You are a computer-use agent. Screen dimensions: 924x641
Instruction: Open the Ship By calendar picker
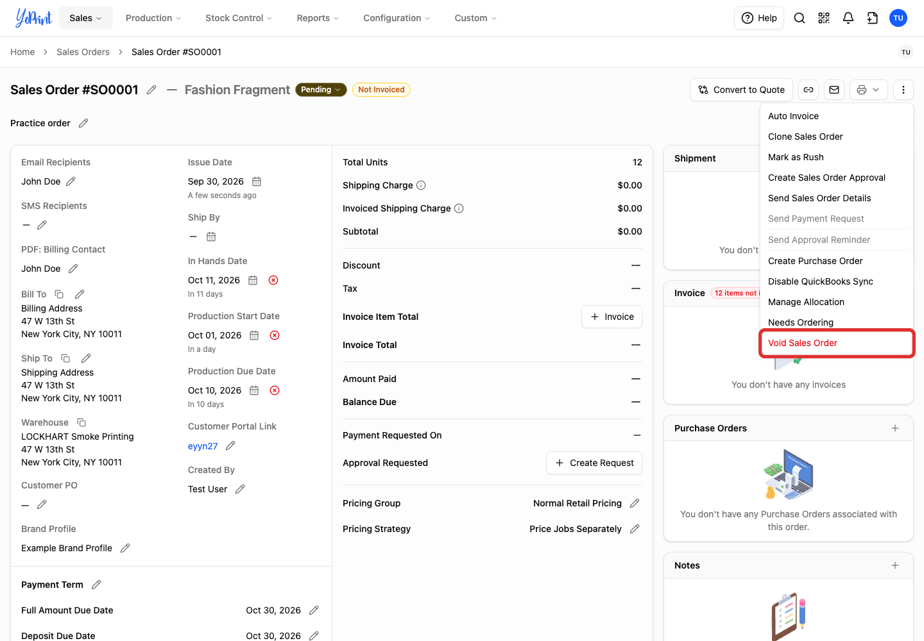click(211, 237)
